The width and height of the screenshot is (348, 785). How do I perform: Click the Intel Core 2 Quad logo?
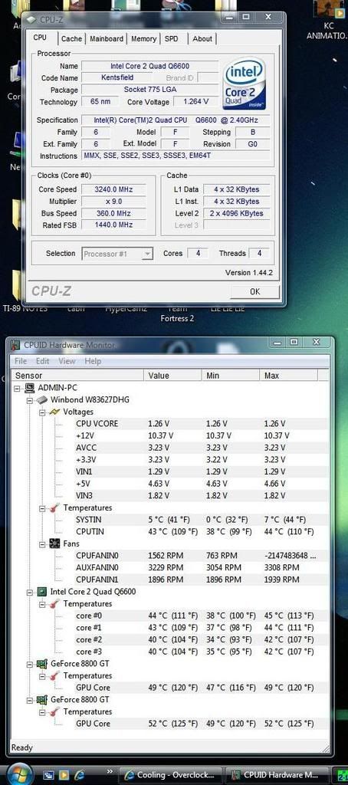(245, 85)
